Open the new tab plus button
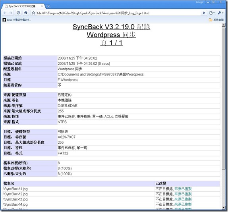This screenshot has width=228, height=212. tap(48, 6)
